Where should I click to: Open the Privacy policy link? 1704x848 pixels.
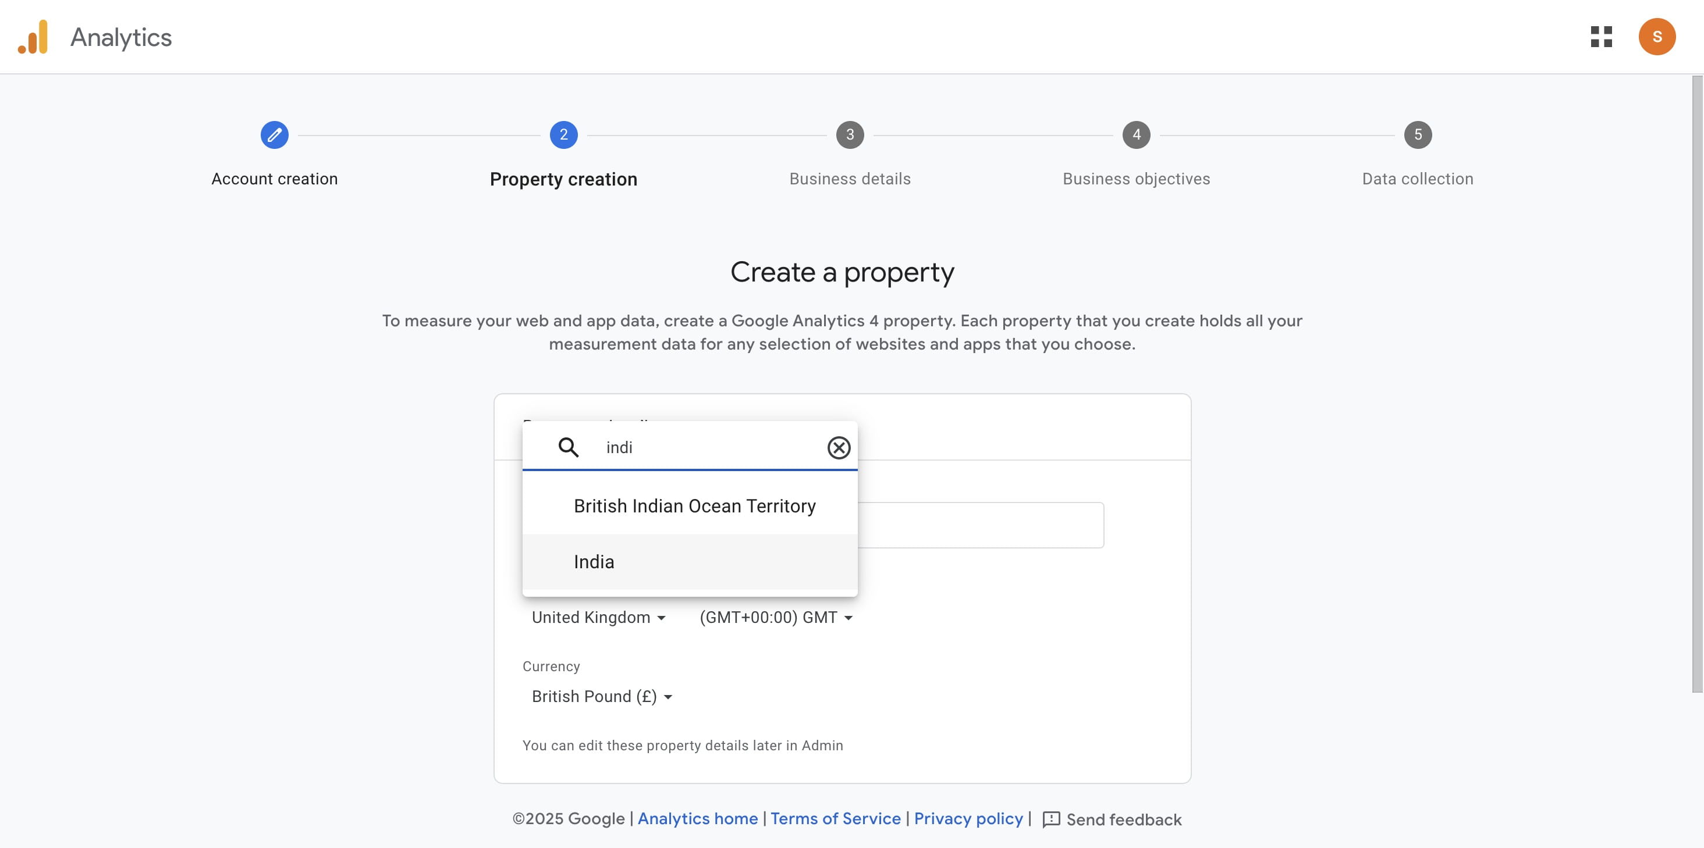[968, 819]
